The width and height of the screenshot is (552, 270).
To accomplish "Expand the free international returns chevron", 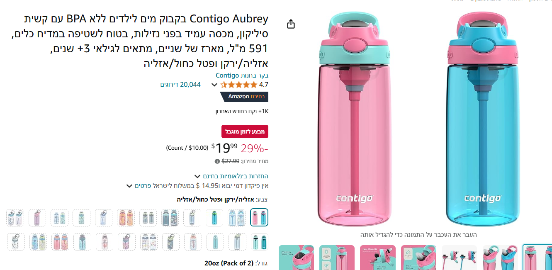I will (197, 176).
